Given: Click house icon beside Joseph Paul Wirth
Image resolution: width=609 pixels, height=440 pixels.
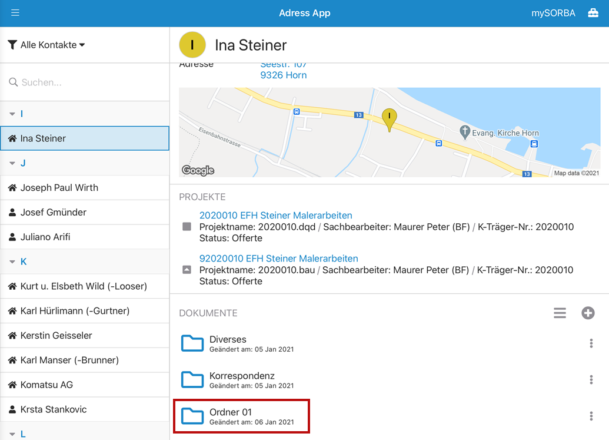Looking at the screenshot, I should (12, 188).
